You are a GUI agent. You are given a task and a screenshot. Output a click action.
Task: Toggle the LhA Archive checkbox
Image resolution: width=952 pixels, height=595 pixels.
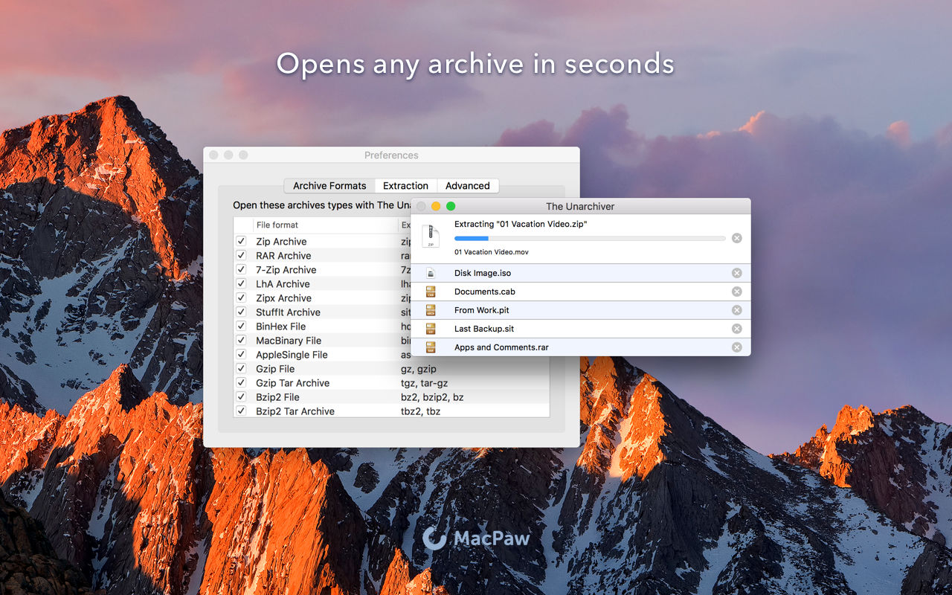241,283
